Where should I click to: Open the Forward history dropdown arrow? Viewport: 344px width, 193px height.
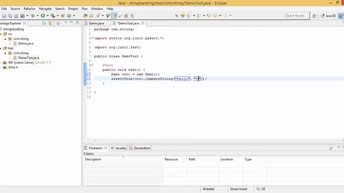pyautogui.click(x=230, y=16)
